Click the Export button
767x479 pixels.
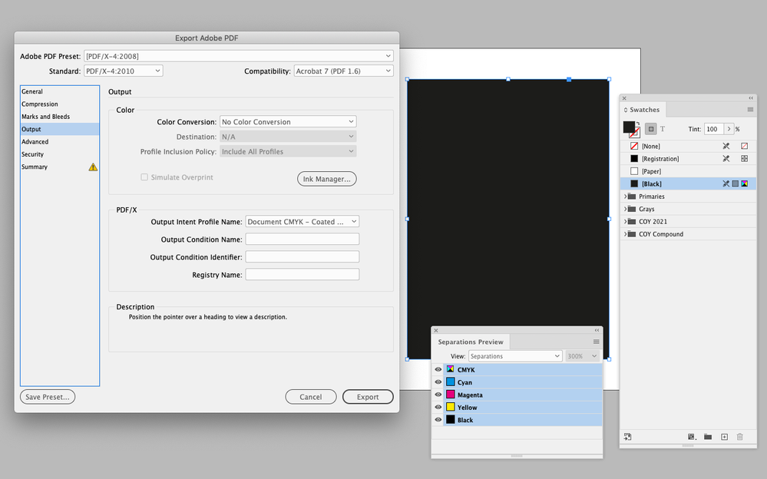(368, 397)
